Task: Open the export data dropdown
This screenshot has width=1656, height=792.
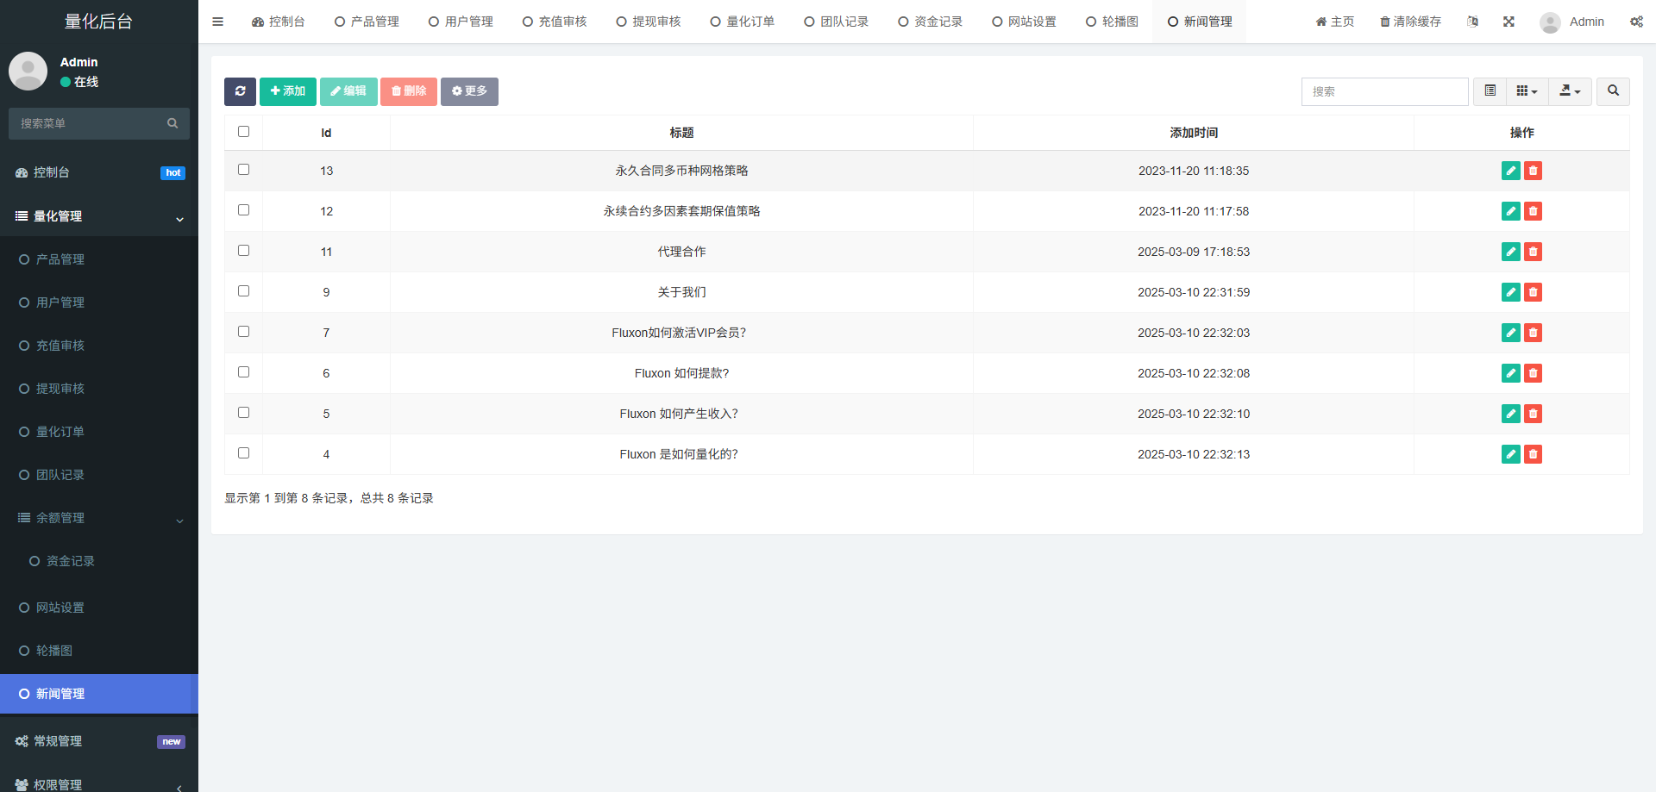Action: [x=1570, y=91]
